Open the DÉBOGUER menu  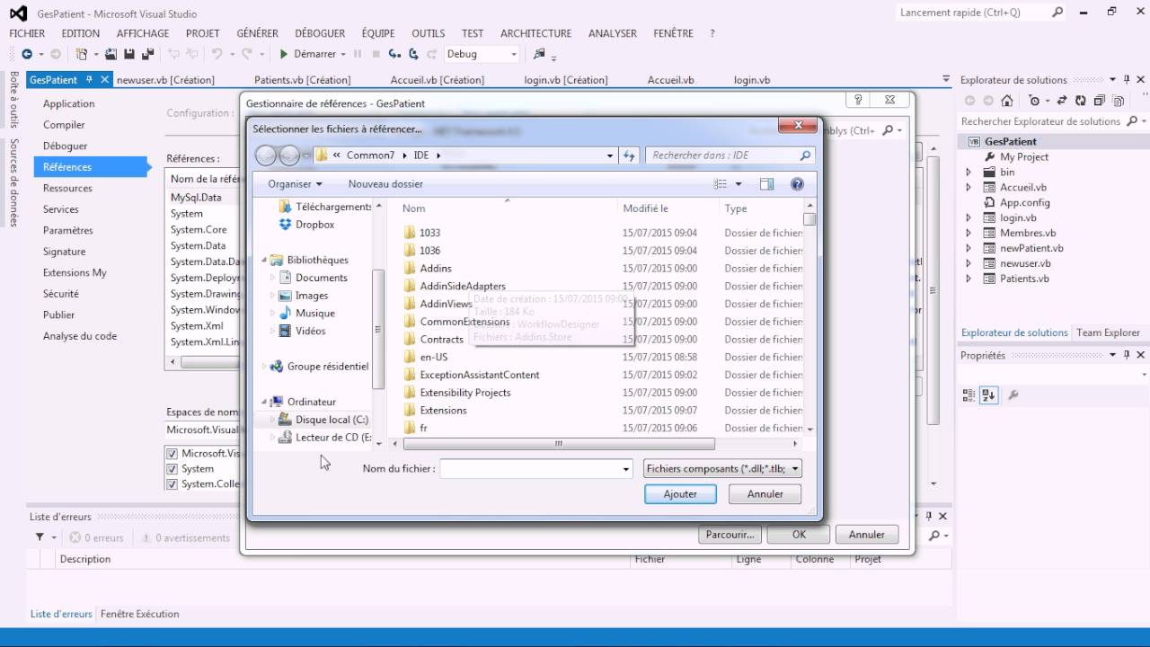coord(320,33)
